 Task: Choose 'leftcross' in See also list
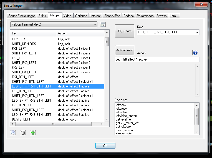(121, 109)
